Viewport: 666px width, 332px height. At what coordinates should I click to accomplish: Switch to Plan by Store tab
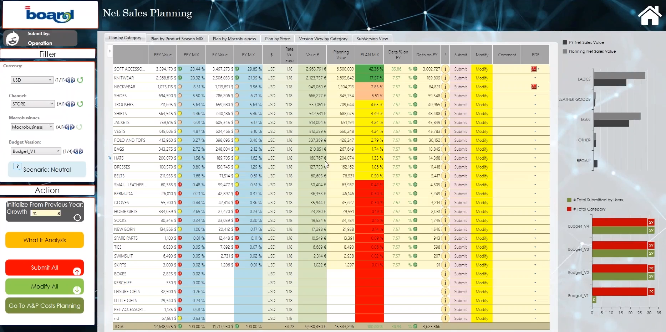coord(277,39)
